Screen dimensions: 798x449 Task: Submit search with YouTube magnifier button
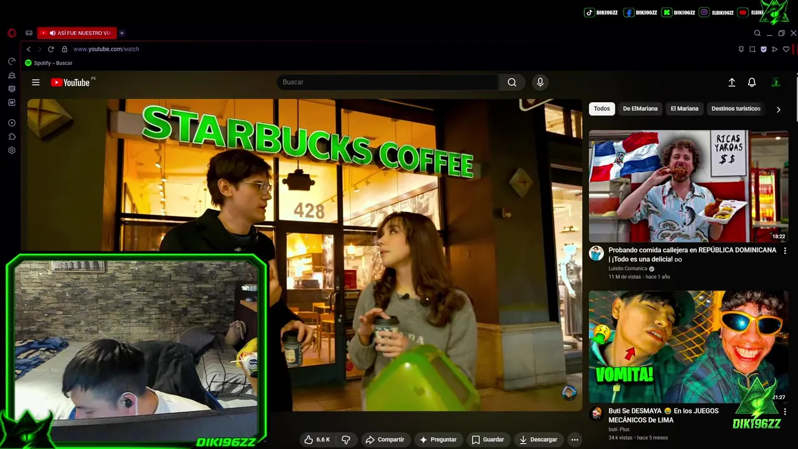(512, 82)
